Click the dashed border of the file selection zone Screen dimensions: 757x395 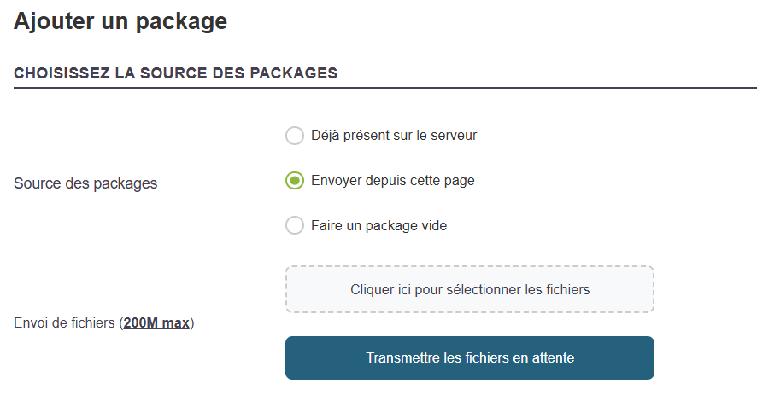tap(470, 267)
